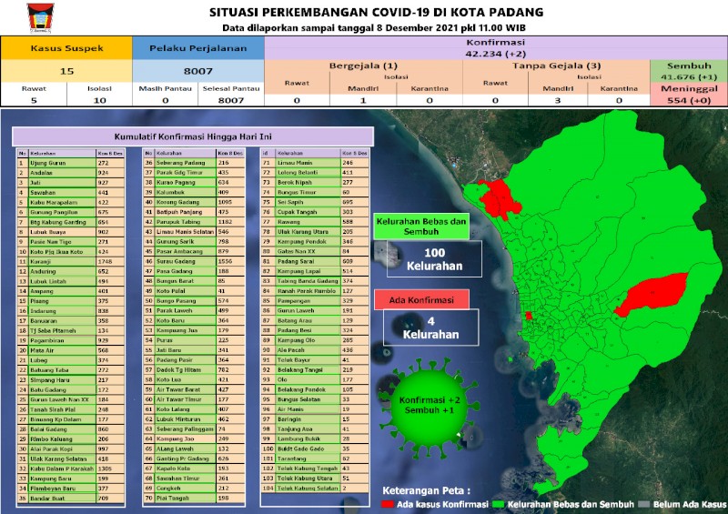
Task: Click the Limau Manis row showing 246
Action: coord(315,163)
